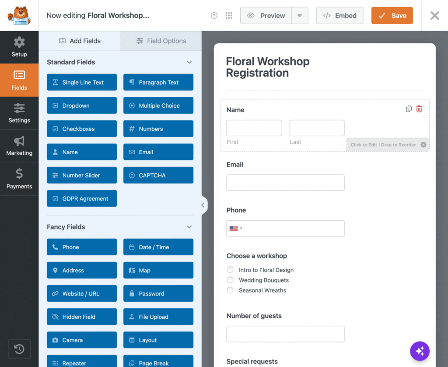The width and height of the screenshot is (448, 367).
Task: Open the Preview dropdown arrow
Action: (300, 15)
